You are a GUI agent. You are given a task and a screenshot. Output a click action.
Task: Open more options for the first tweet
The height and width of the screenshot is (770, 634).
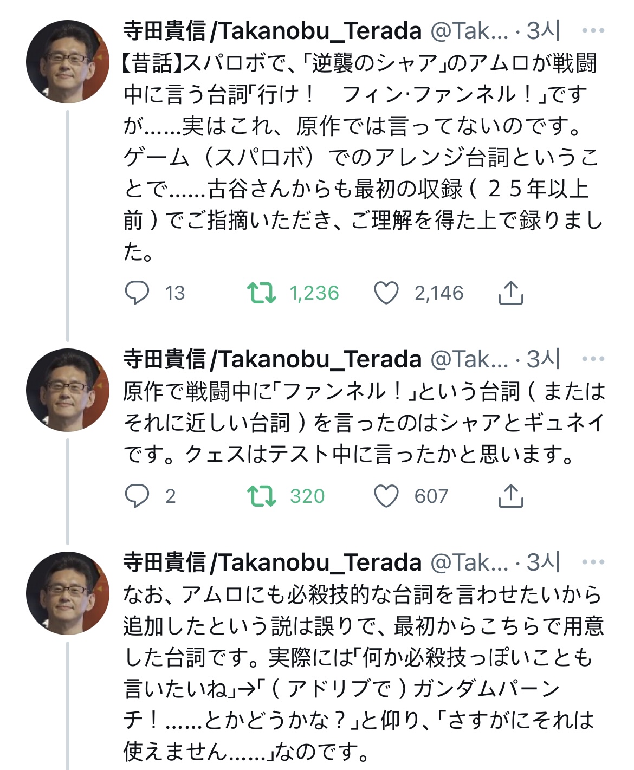point(593,31)
